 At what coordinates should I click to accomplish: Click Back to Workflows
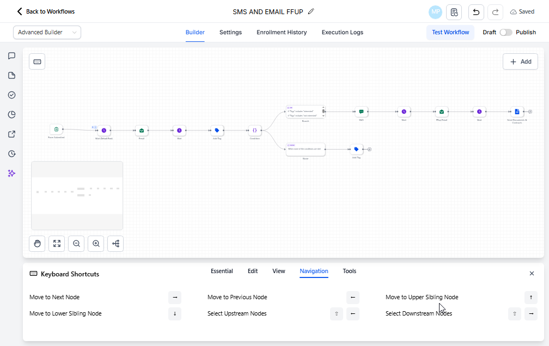(x=45, y=11)
